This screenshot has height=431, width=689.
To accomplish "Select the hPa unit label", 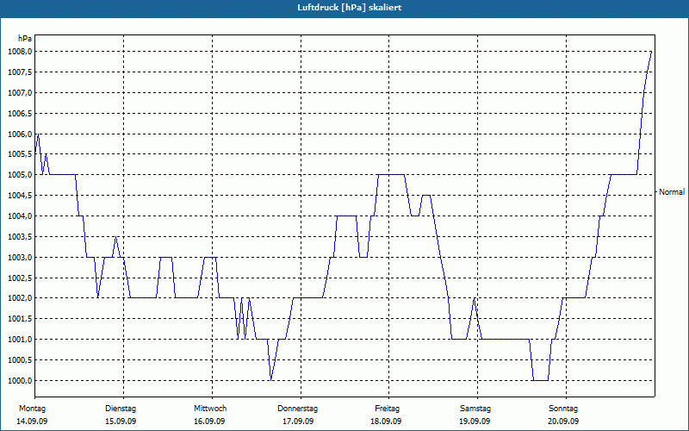I will [25, 39].
